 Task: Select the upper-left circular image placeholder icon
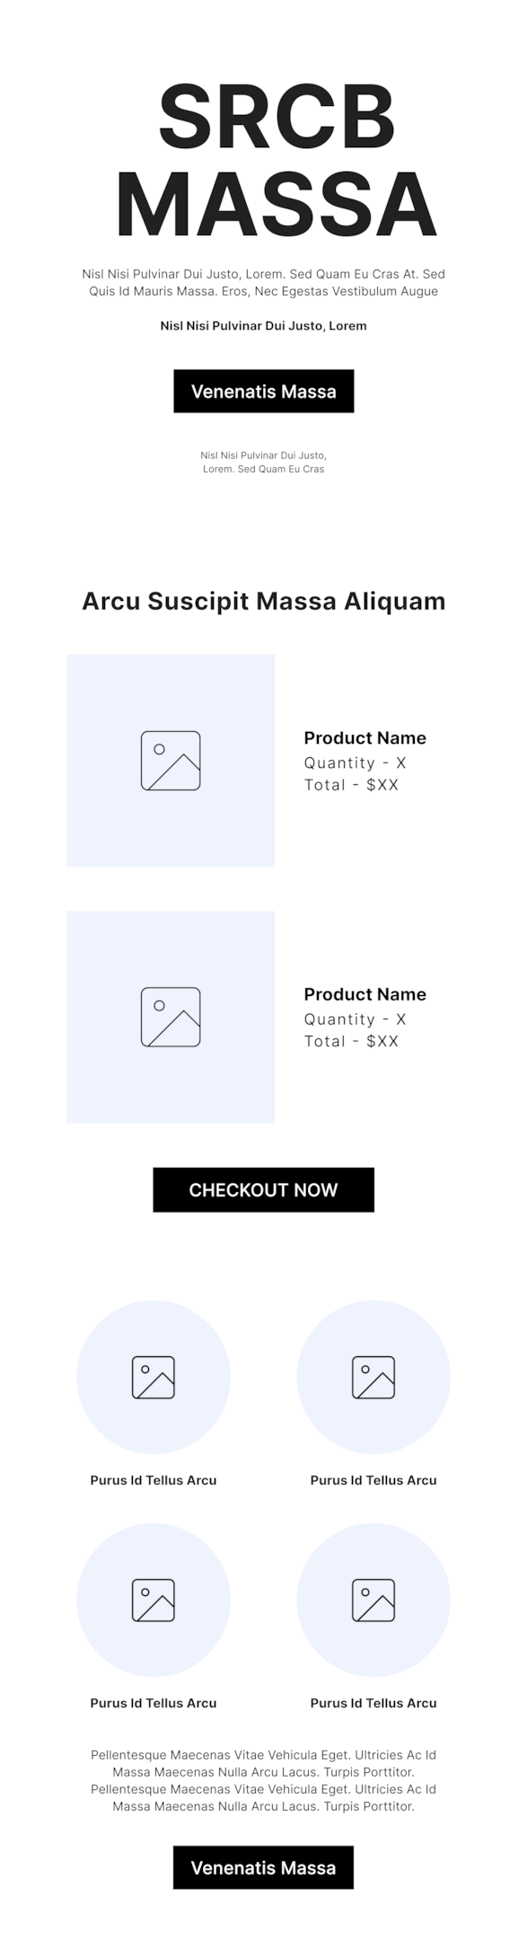154,1377
